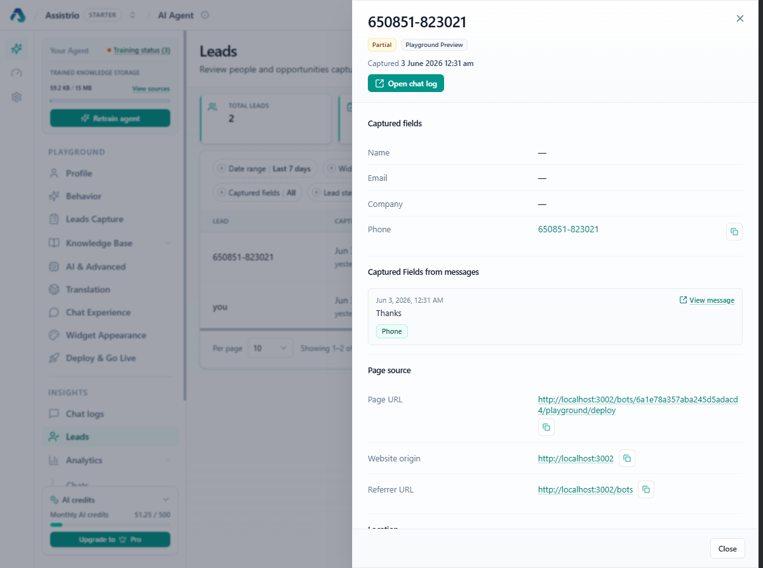Open the Profile menu item
The height and width of the screenshot is (568, 763).
109,173
